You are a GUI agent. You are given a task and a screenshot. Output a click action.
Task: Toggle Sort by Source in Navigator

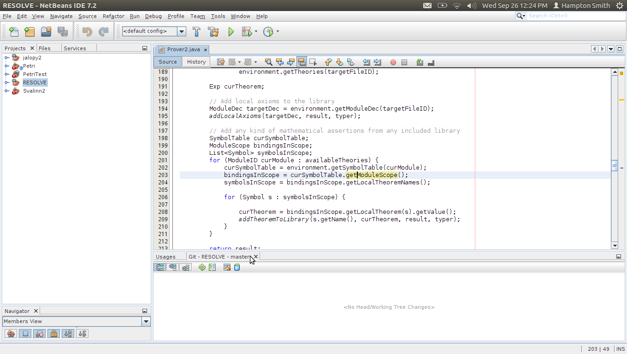83,334
